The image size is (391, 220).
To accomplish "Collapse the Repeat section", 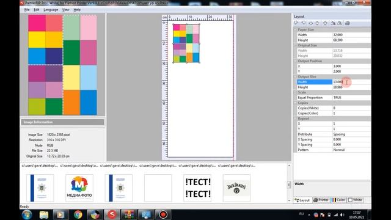I will pos(296,119).
